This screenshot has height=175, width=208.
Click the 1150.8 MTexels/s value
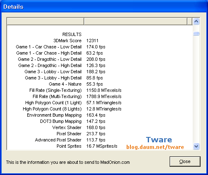(104, 90)
